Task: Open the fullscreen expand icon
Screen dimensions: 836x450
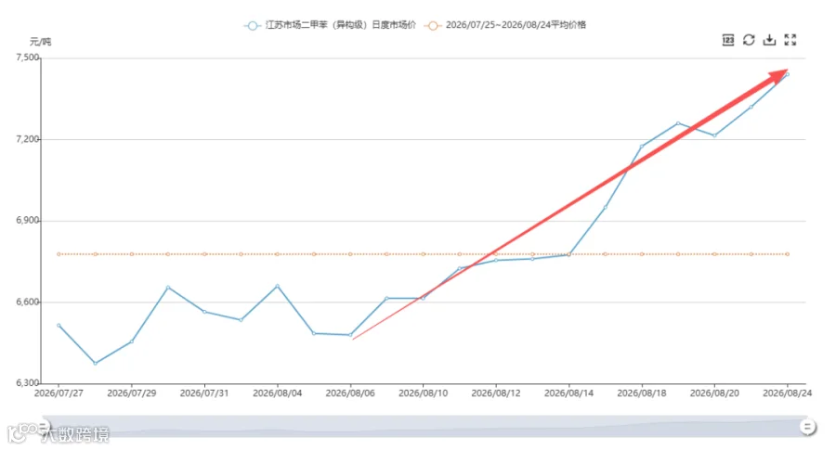Action: [790, 40]
